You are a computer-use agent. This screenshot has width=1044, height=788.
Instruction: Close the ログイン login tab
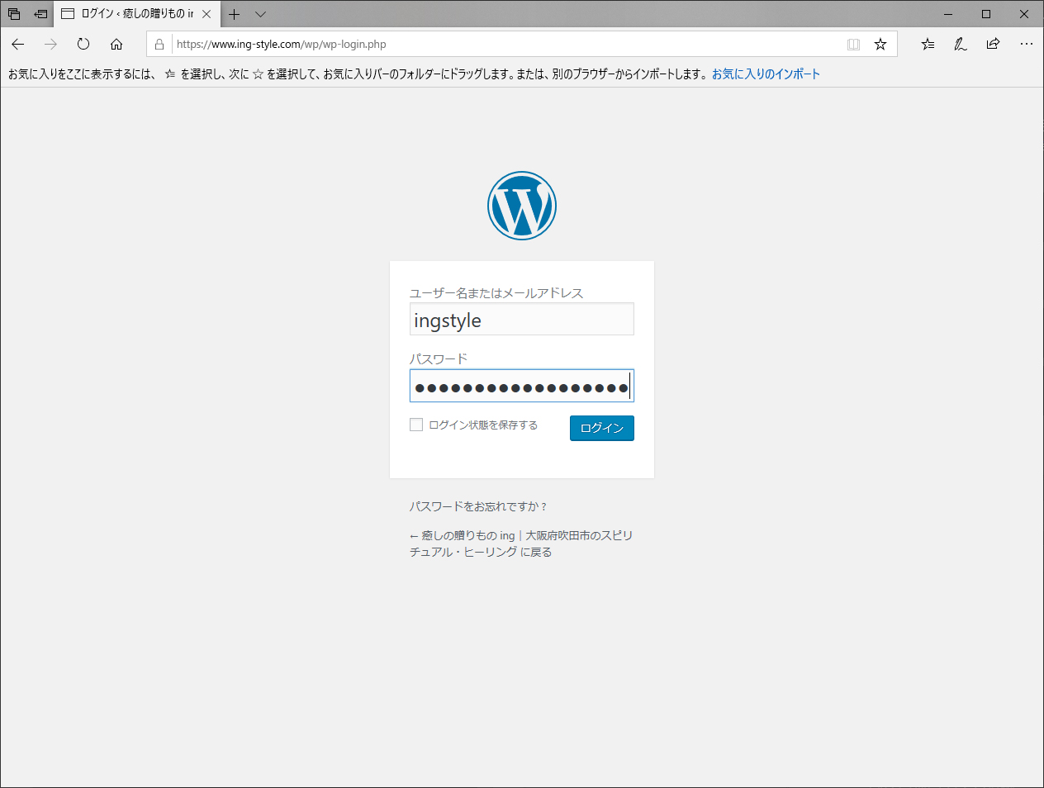[x=206, y=14]
